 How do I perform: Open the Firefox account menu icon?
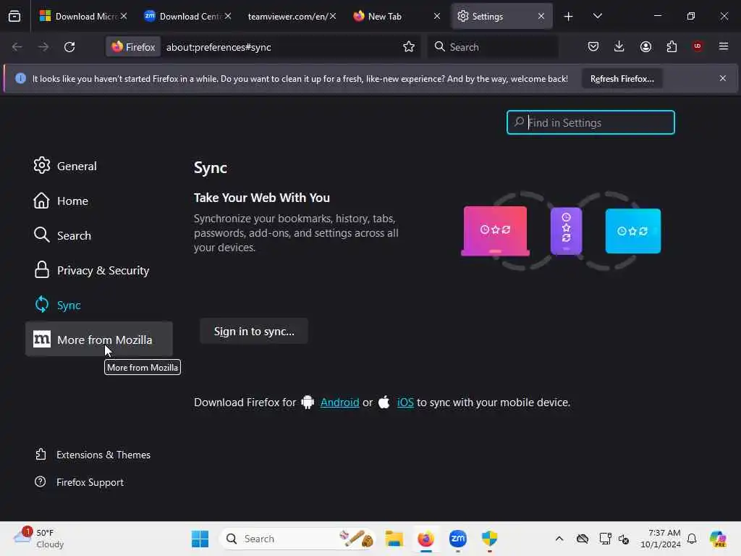click(645, 46)
